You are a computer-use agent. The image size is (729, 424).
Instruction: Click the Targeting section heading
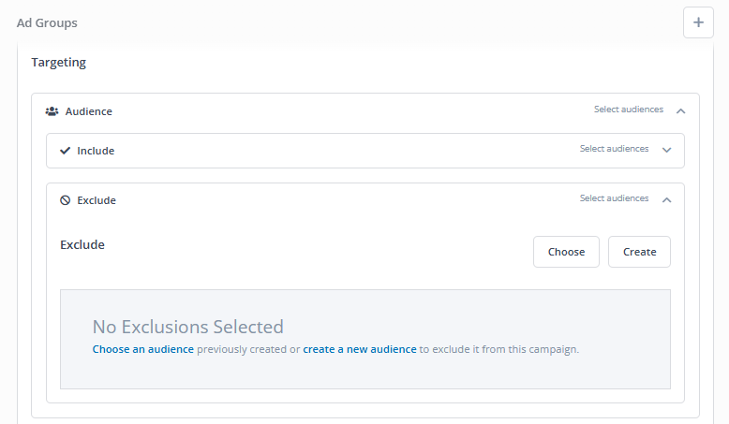click(59, 63)
